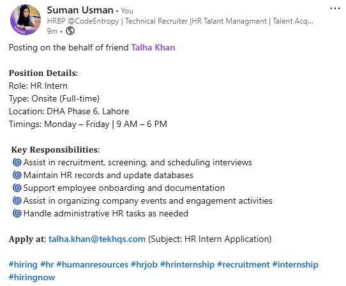Image resolution: width=346 pixels, height=286 pixels.
Task: Open the #hiringnow hashtag
Action: tap(32, 278)
